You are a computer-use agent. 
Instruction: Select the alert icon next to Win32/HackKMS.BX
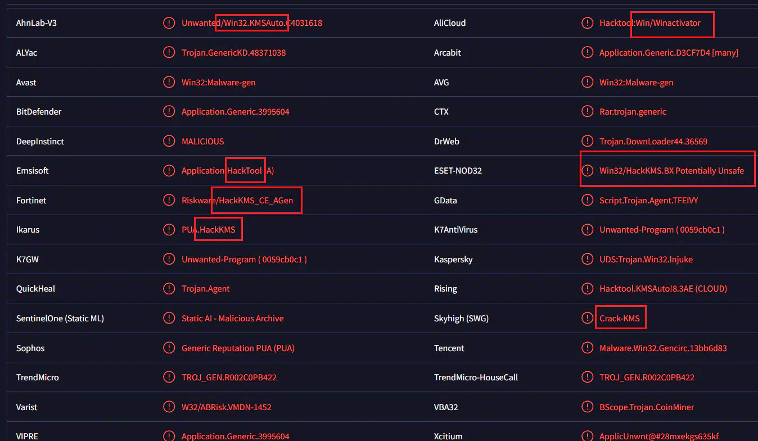tap(587, 171)
